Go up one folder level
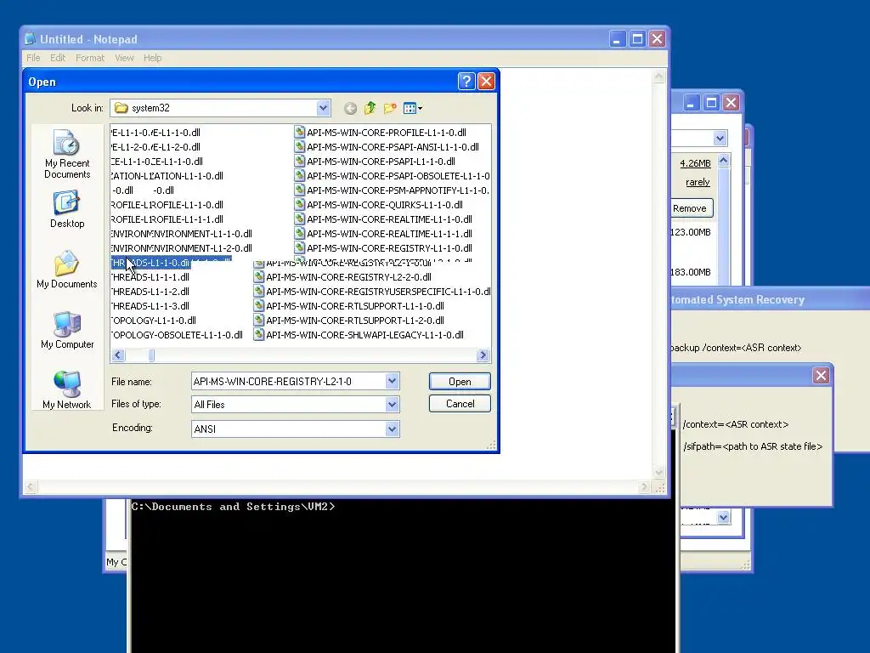The width and height of the screenshot is (870, 653). pos(370,108)
